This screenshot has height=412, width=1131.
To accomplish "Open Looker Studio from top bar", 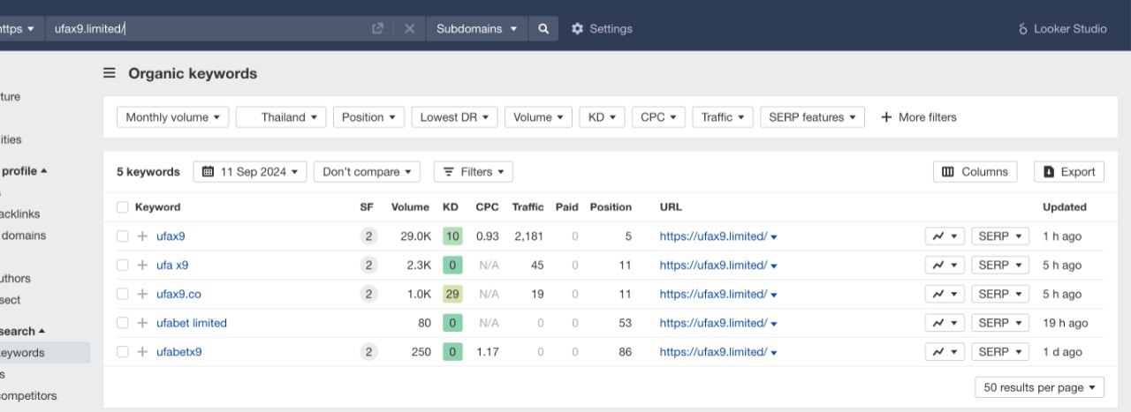I will click(x=1062, y=28).
